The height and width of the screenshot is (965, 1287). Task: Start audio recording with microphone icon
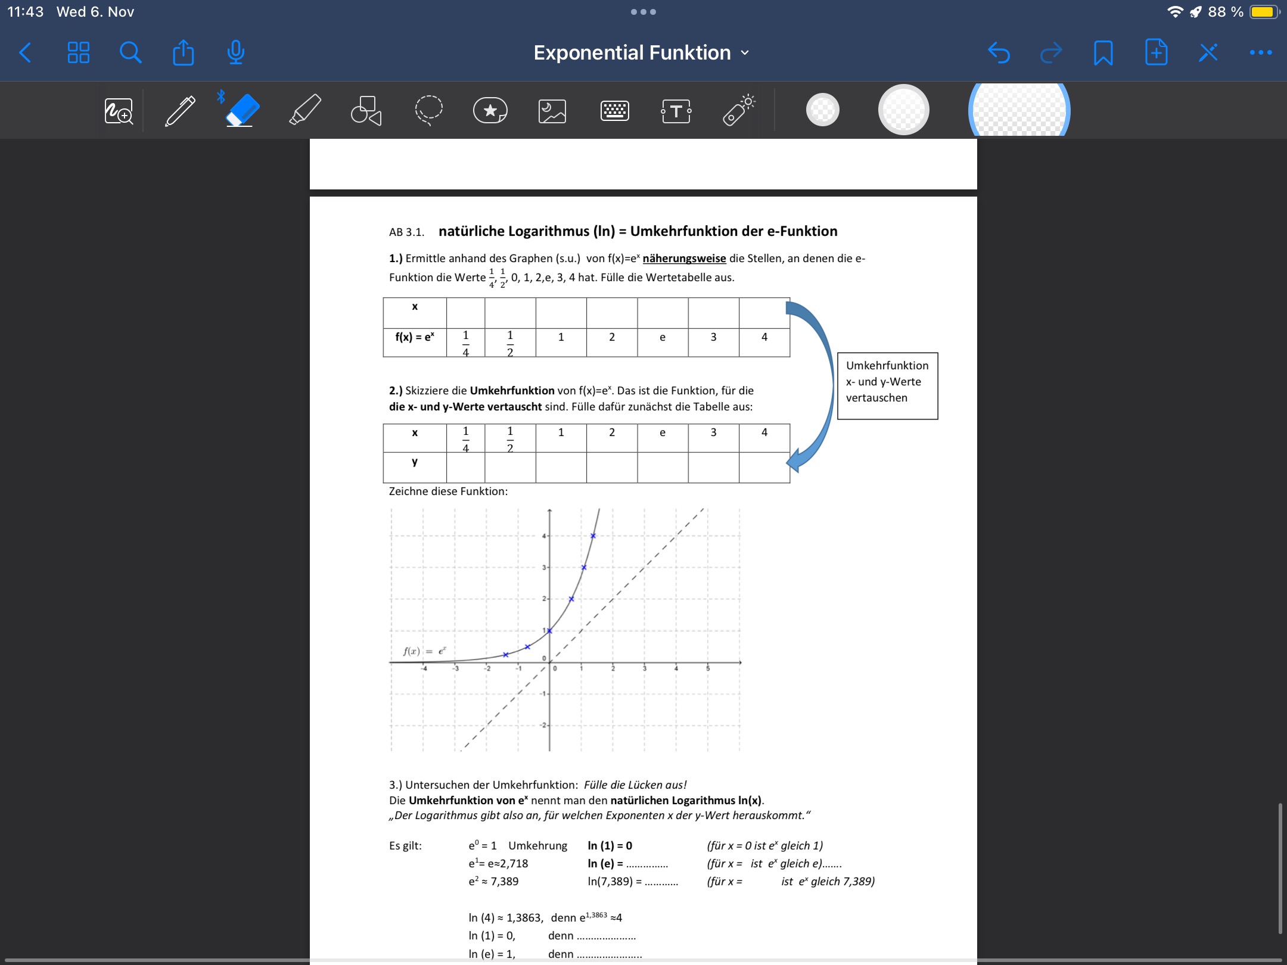[235, 52]
